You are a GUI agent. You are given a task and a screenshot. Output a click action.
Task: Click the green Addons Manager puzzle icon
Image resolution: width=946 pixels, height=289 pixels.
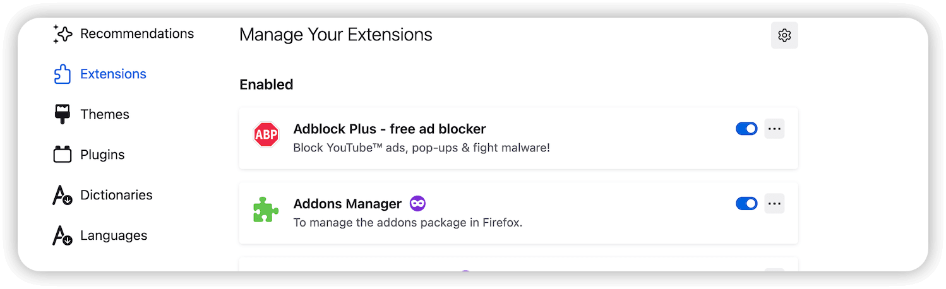click(x=266, y=210)
